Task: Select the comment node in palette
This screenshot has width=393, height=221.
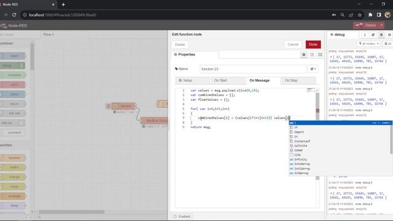Action: point(12,133)
